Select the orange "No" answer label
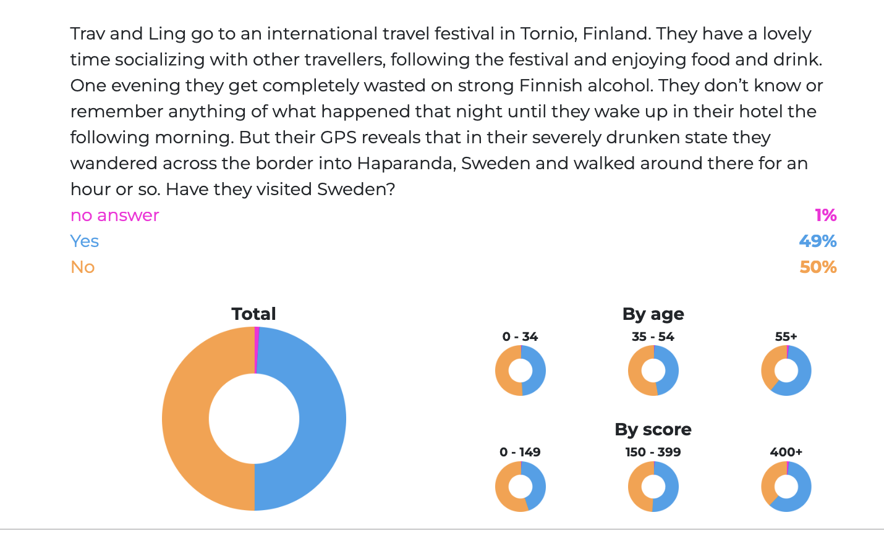 (x=82, y=267)
